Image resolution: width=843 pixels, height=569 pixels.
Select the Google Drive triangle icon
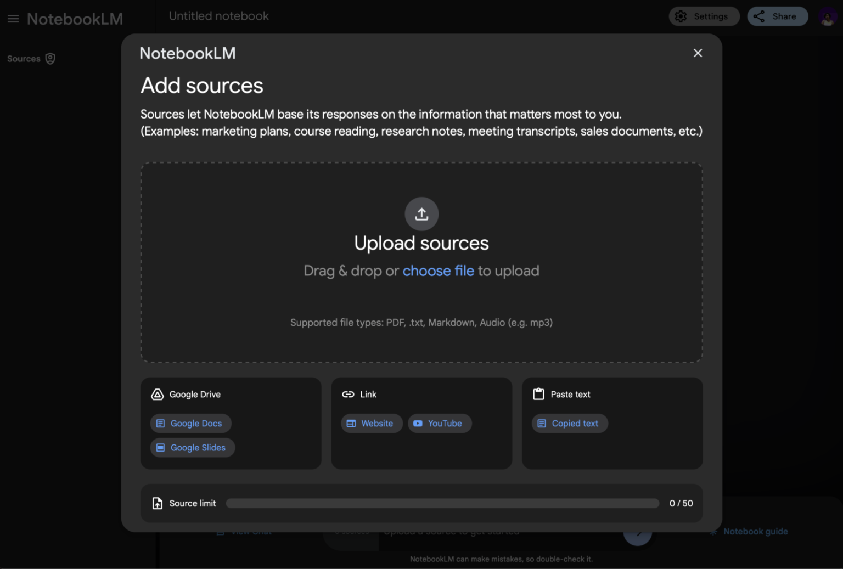pyautogui.click(x=158, y=394)
